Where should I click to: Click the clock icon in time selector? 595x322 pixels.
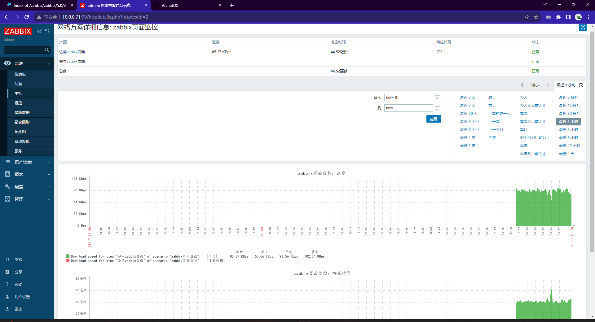[581, 85]
